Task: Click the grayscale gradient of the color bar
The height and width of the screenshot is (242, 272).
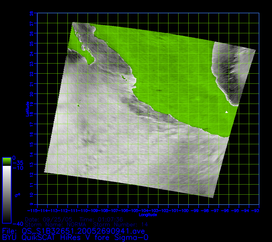Action: [7, 194]
